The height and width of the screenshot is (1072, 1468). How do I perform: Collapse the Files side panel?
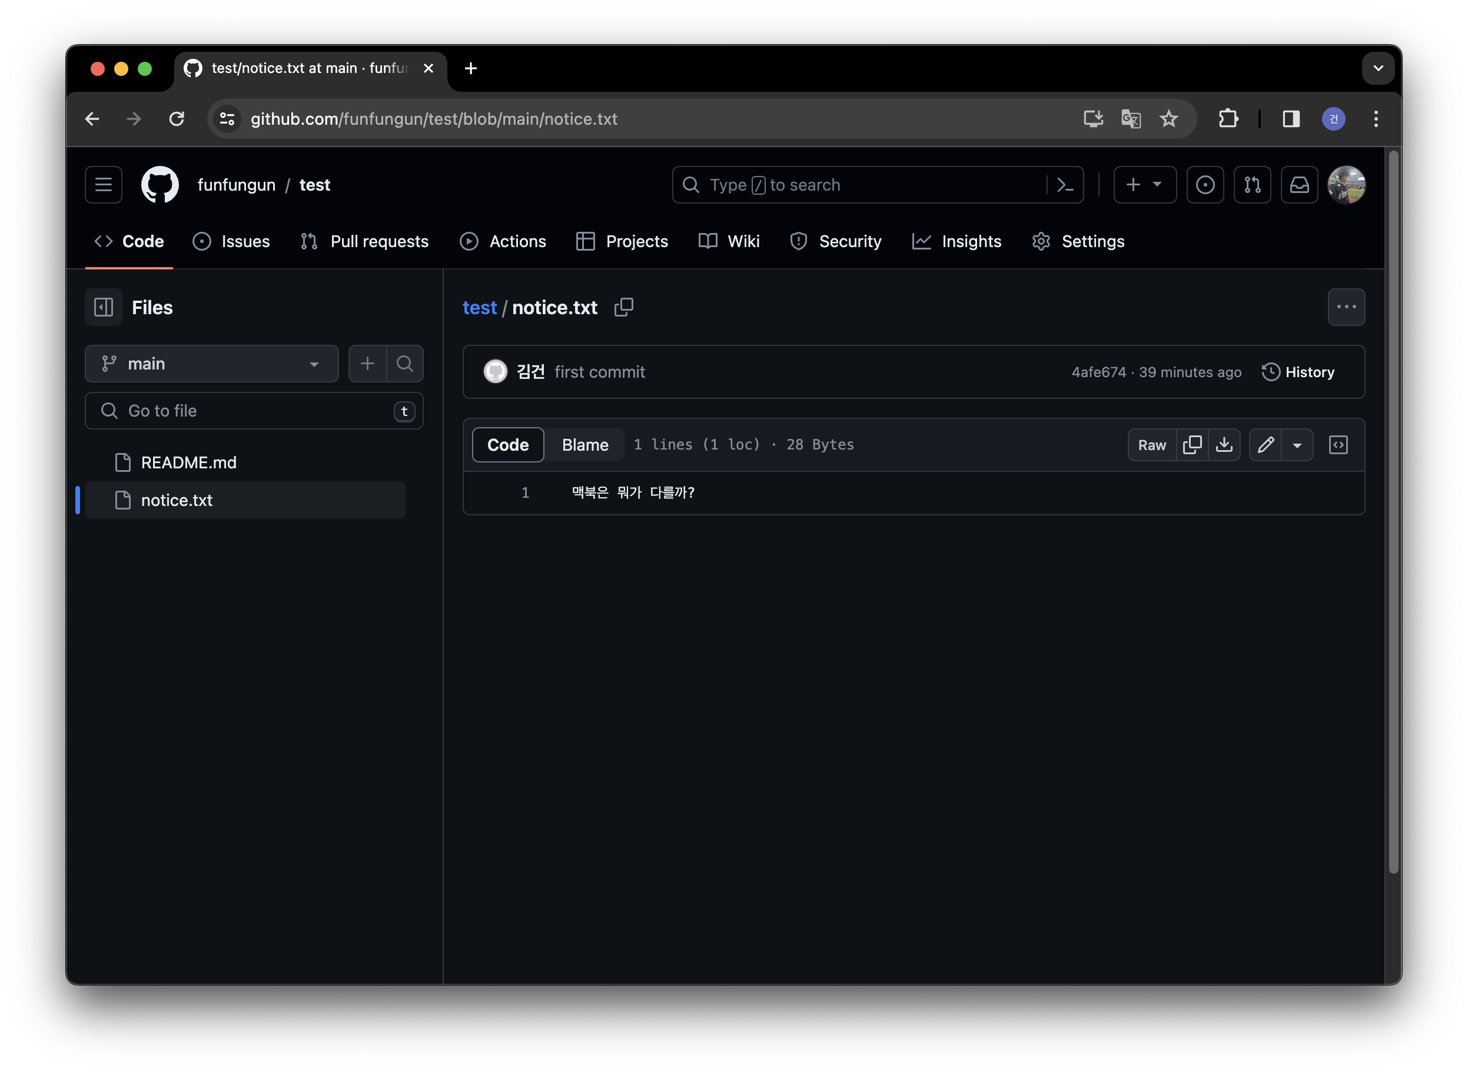click(x=104, y=307)
